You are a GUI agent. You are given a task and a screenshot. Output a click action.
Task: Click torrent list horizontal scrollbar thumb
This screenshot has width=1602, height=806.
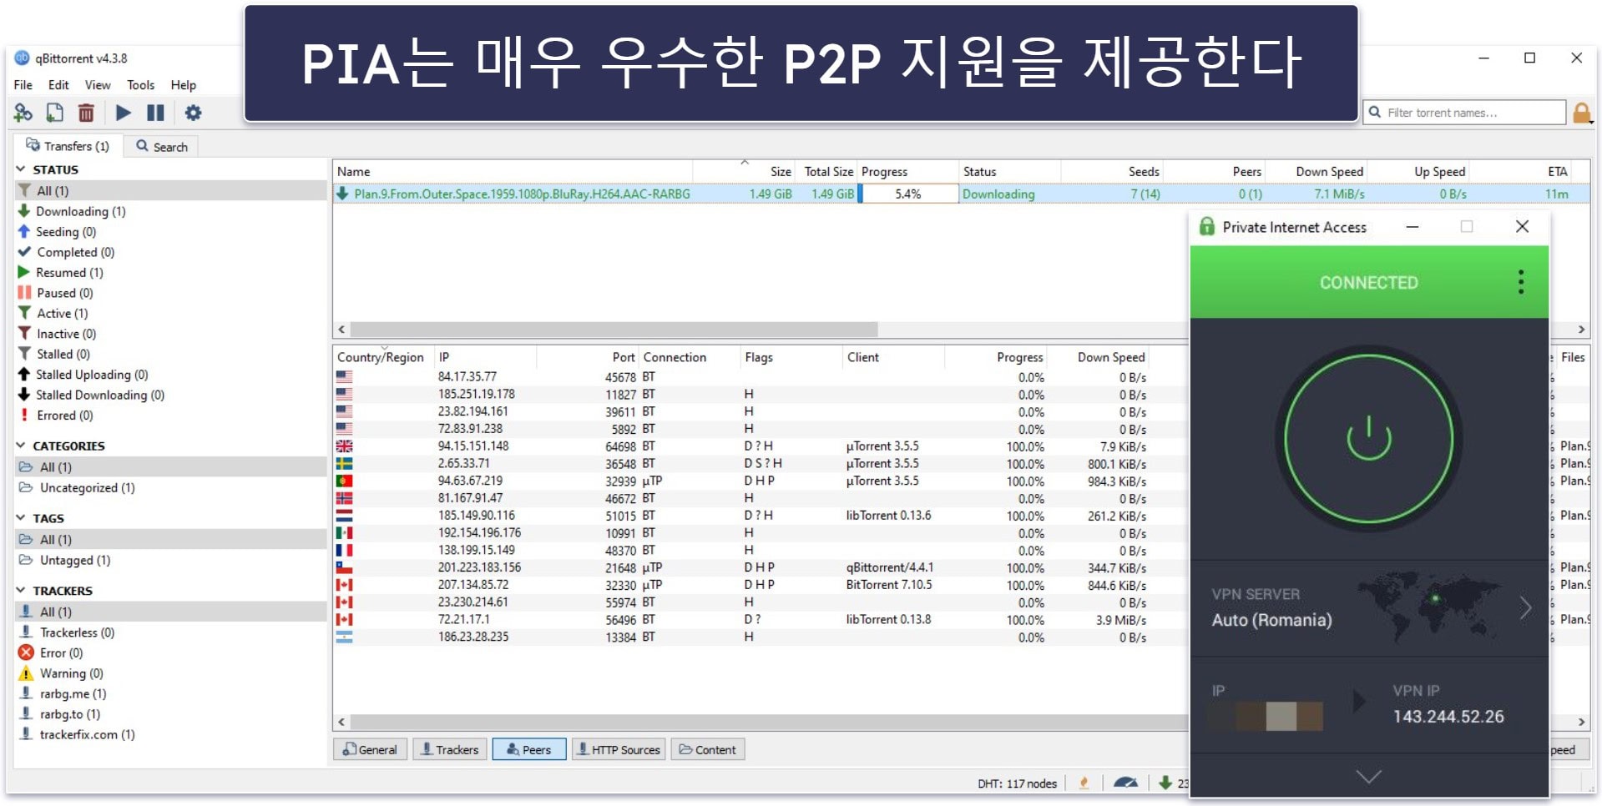[614, 330]
